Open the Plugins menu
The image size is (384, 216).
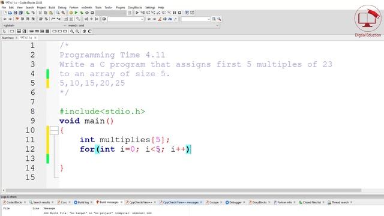coord(120,8)
